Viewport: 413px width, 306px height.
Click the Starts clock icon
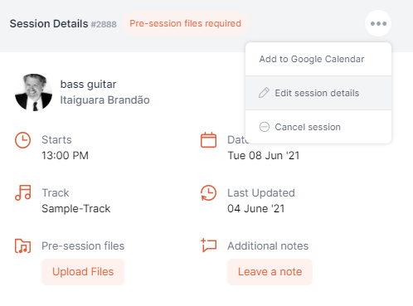[22, 140]
